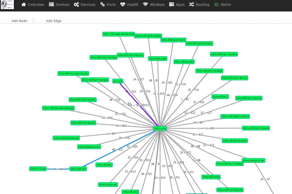The height and width of the screenshot is (194, 292).
Task: Click the '47 > 48' edge label
Action: pyautogui.click(x=57, y=169)
